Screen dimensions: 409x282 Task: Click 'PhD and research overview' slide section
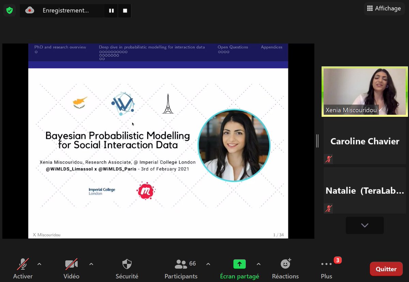click(60, 47)
